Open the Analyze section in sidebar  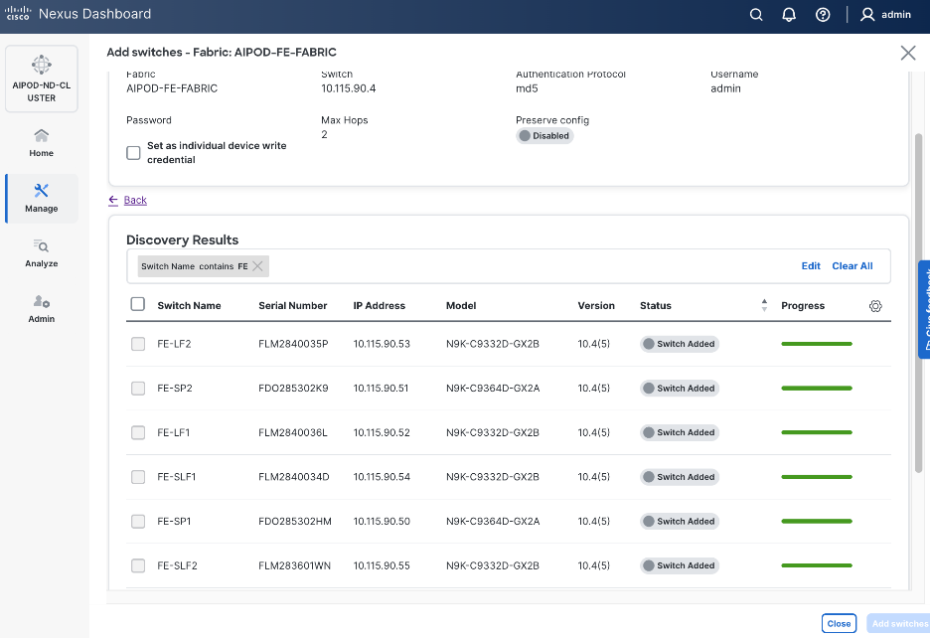click(41, 253)
